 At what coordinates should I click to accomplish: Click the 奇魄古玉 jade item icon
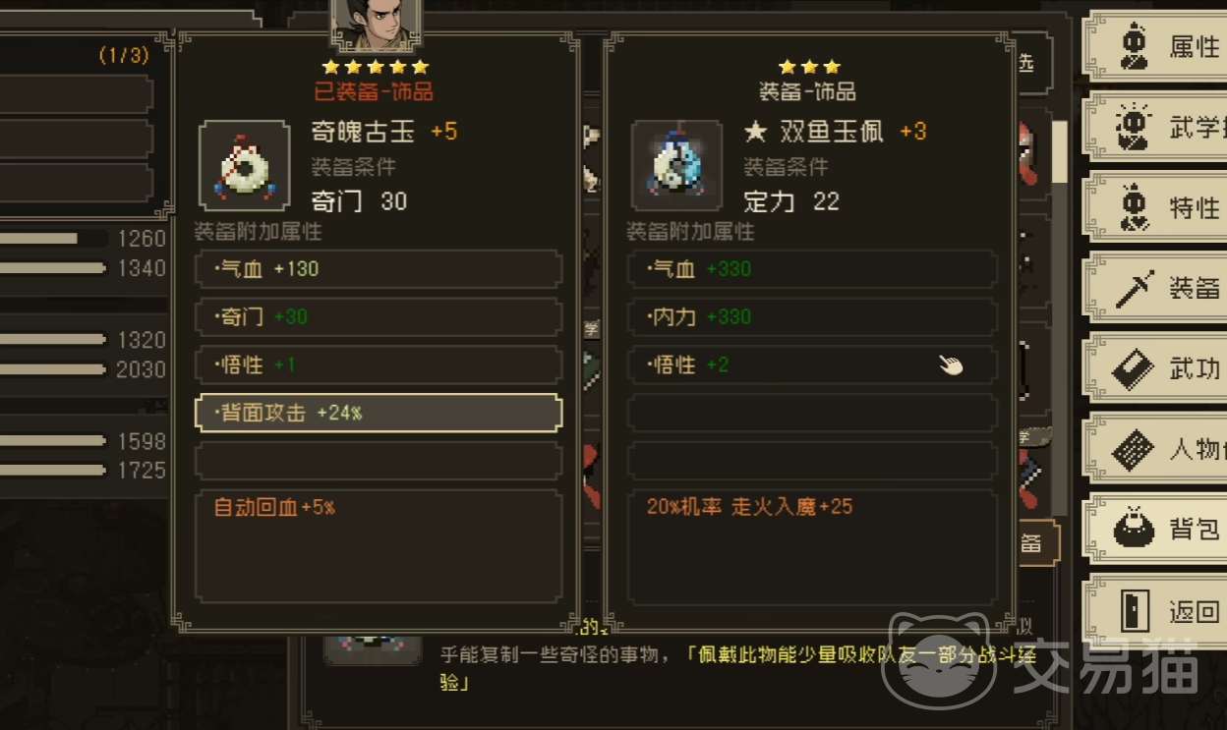(245, 166)
